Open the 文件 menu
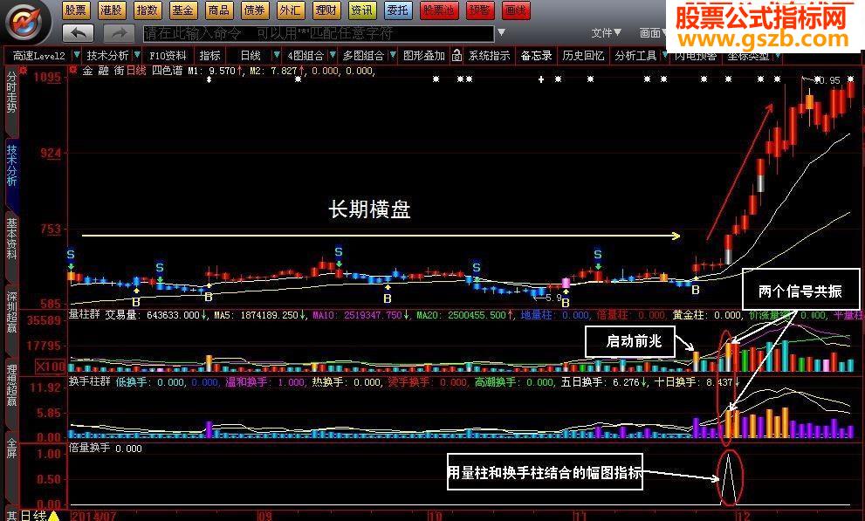Image resolution: width=865 pixels, height=521 pixels. point(604,31)
